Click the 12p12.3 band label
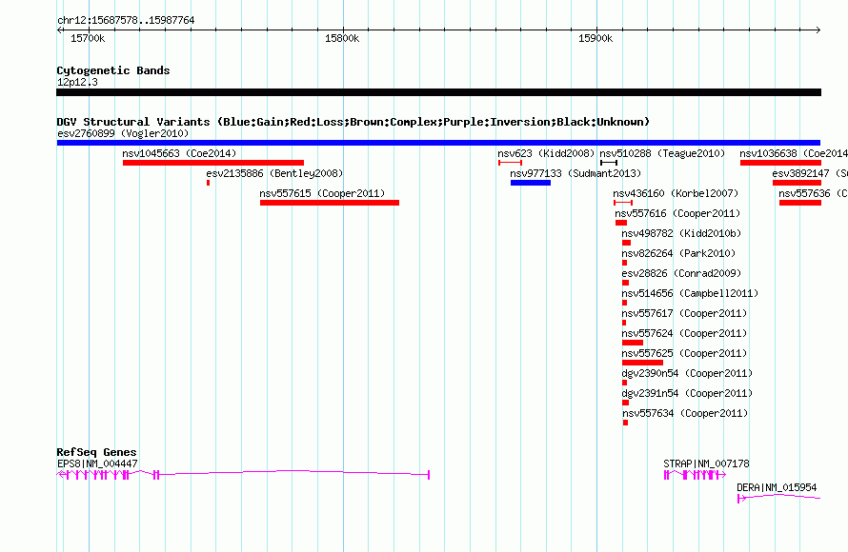848x552 pixels. coord(77,82)
